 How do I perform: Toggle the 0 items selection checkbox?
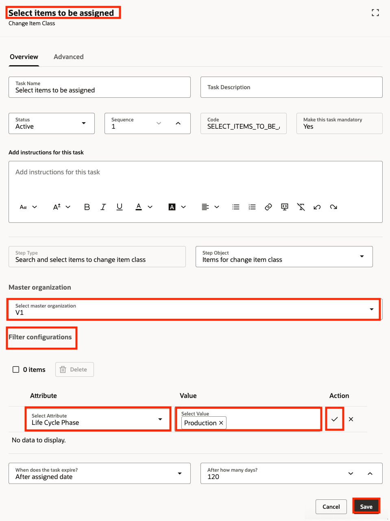click(16, 369)
